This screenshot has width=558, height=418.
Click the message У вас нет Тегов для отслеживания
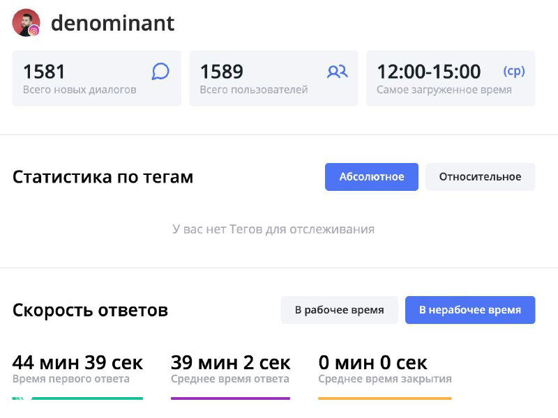(273, 229)
